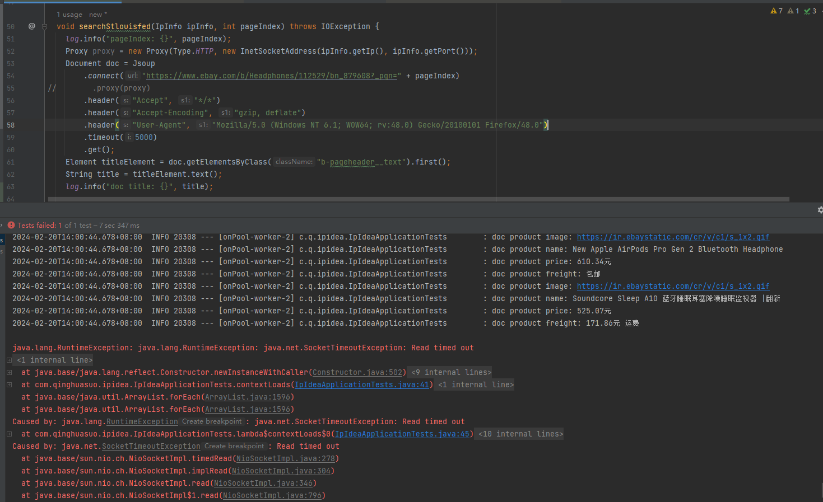Open the tool window settings gear
The image size is (823, 502).
tap(820, 210)
